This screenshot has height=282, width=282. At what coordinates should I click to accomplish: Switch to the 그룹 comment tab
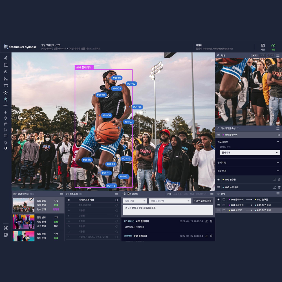click(186, 194)
